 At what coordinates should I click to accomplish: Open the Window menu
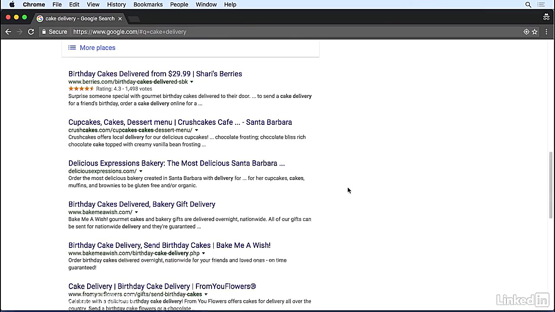click(206, 4)
